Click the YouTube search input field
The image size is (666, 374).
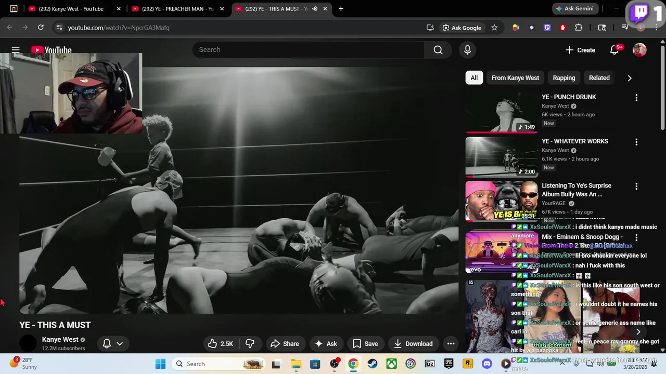coord(309,50)
